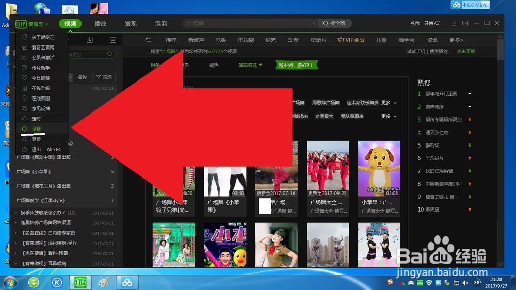This screenshot has height=290, width=516.
Task: Open hot search 何所冬暖何所夏凉
Action: pos(444,120)
